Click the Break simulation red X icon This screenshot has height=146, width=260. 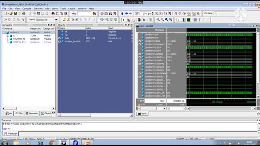click(170, 13)
